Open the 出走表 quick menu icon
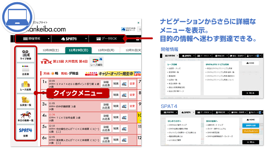Screen dimensions: 265x149 (25, 71)
